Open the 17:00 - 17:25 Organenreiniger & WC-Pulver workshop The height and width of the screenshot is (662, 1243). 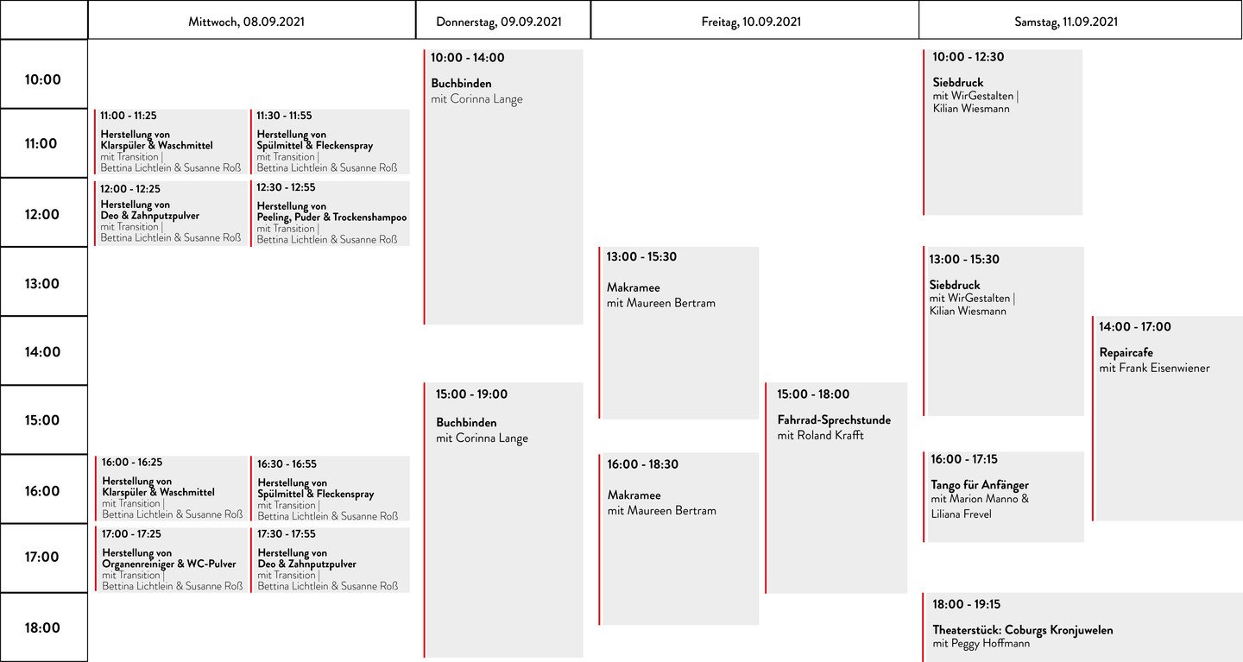(171, 560)
